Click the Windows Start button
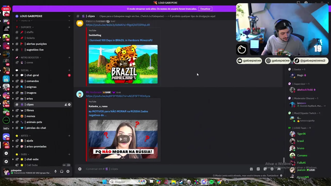The image size is (331, 186). click(104, 182)
